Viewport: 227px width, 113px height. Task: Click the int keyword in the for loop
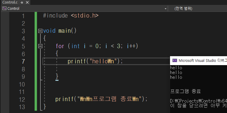click(75, 46)
